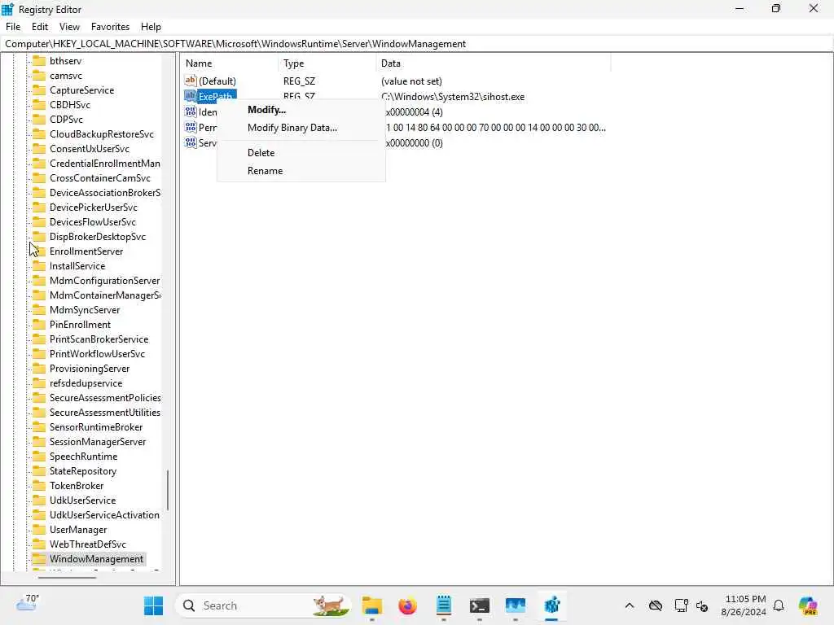Open the File menu
834x625 pixels.
coord(13,27)
